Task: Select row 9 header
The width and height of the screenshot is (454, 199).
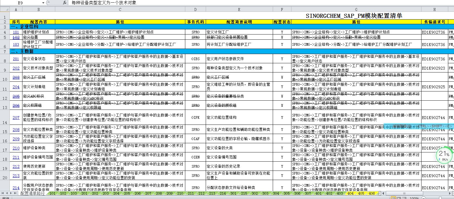Action: (x=5, y=68)
